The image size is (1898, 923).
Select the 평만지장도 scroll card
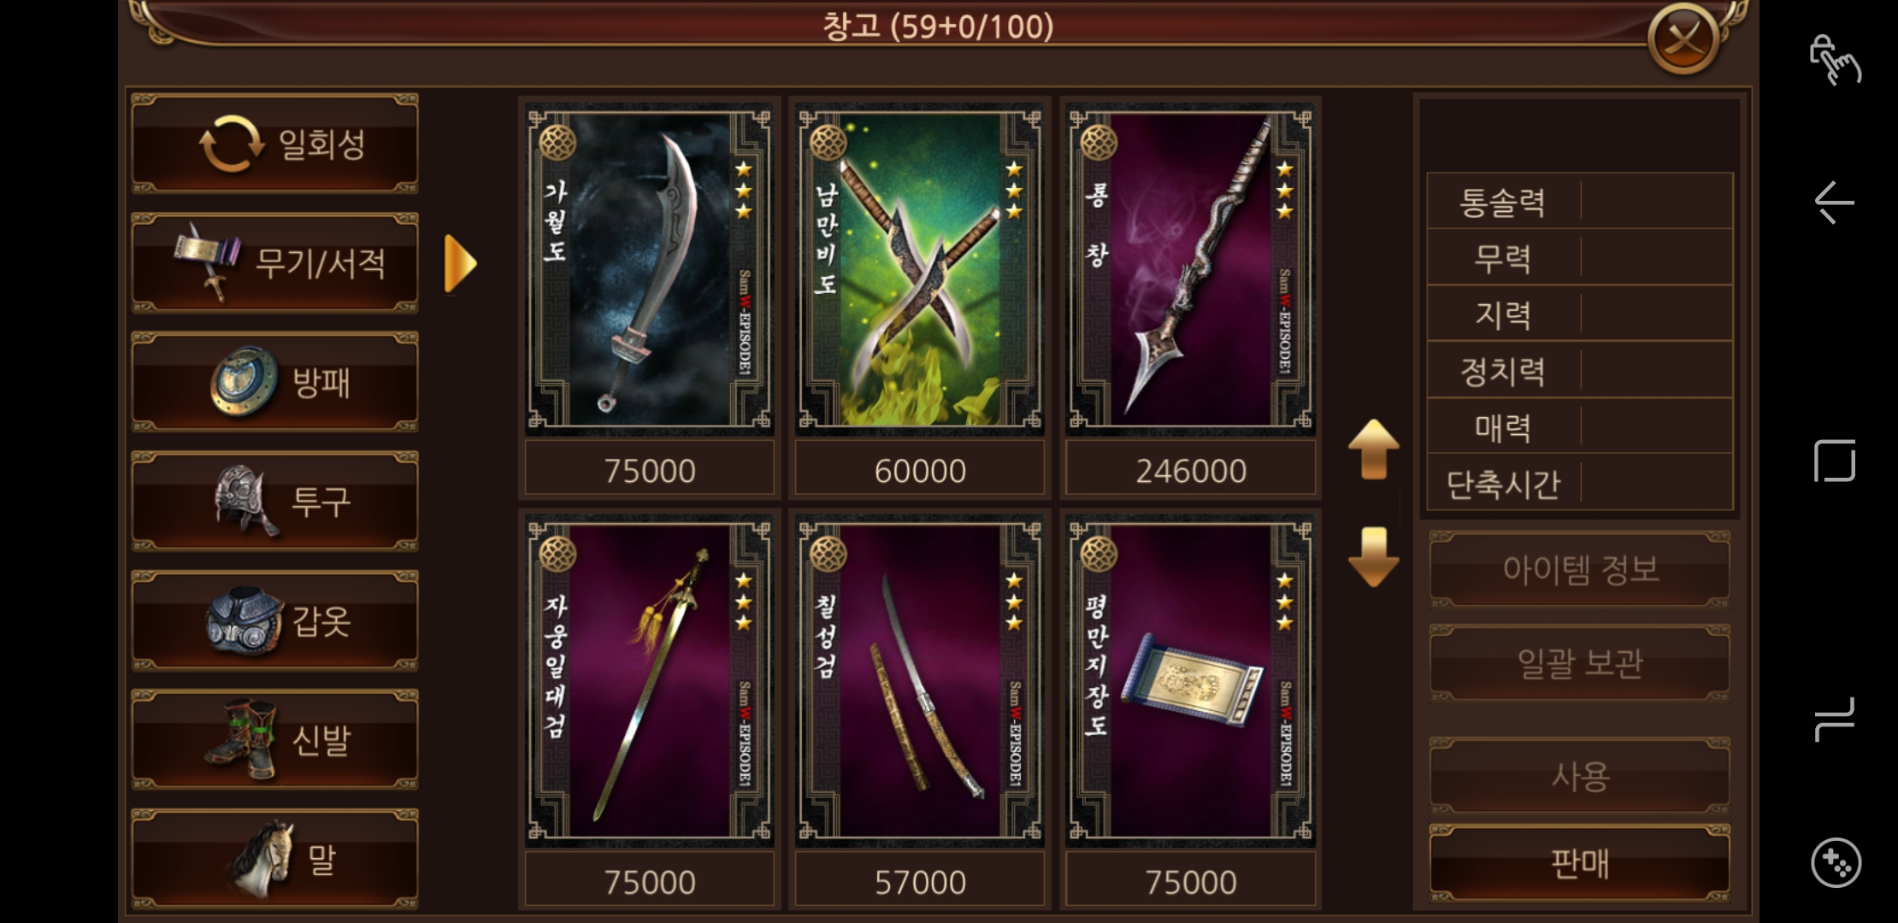(x=1190, y=681)
